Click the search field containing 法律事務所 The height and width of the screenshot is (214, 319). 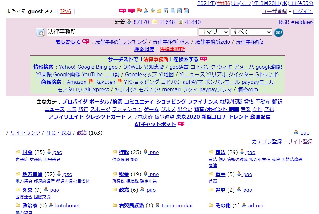click(122, 32)
